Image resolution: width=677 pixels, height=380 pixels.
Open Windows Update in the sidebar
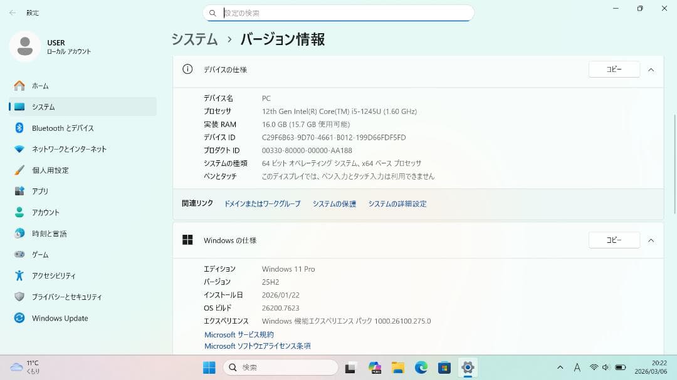click(60, 318)
